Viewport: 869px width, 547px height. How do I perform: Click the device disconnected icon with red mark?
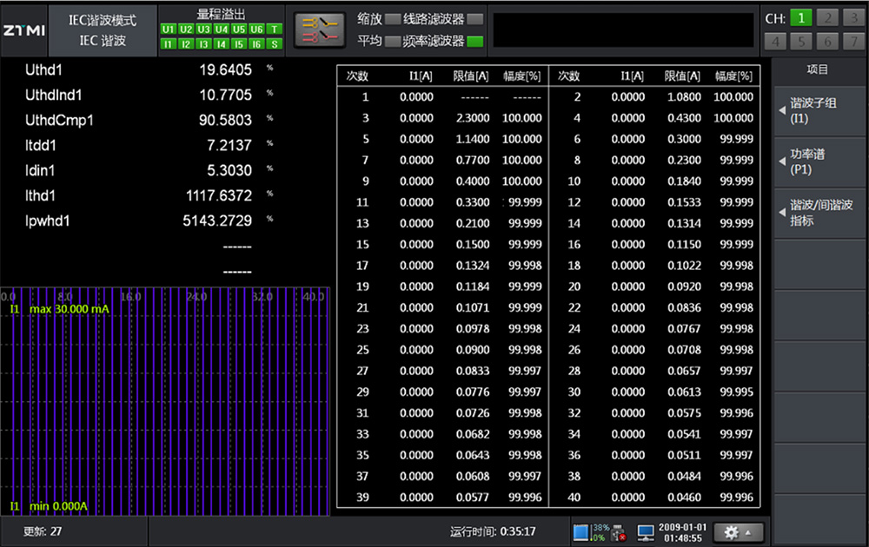click(x=618, y=532)
